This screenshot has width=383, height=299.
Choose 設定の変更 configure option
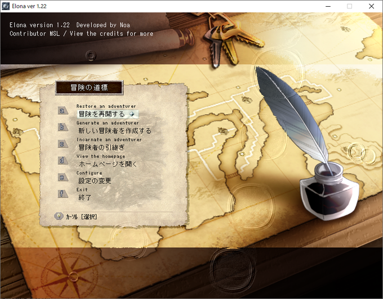point(95,180)
